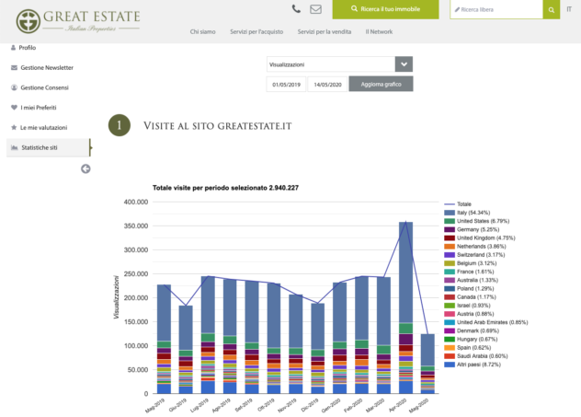This screenshot has width=581, height=417.
Task: Click the Ricerca libera search field
Action: [x=496, y=9]
